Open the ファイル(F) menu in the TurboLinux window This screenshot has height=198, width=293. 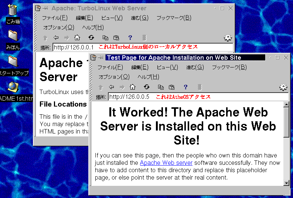coord(54,18)
